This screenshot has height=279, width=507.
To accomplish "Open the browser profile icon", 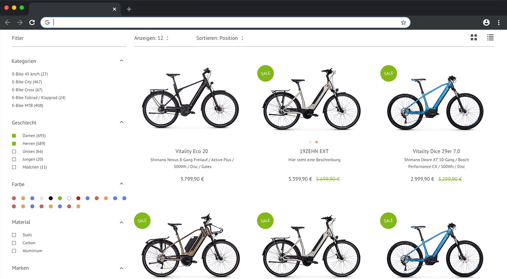I will click(486, 23).
